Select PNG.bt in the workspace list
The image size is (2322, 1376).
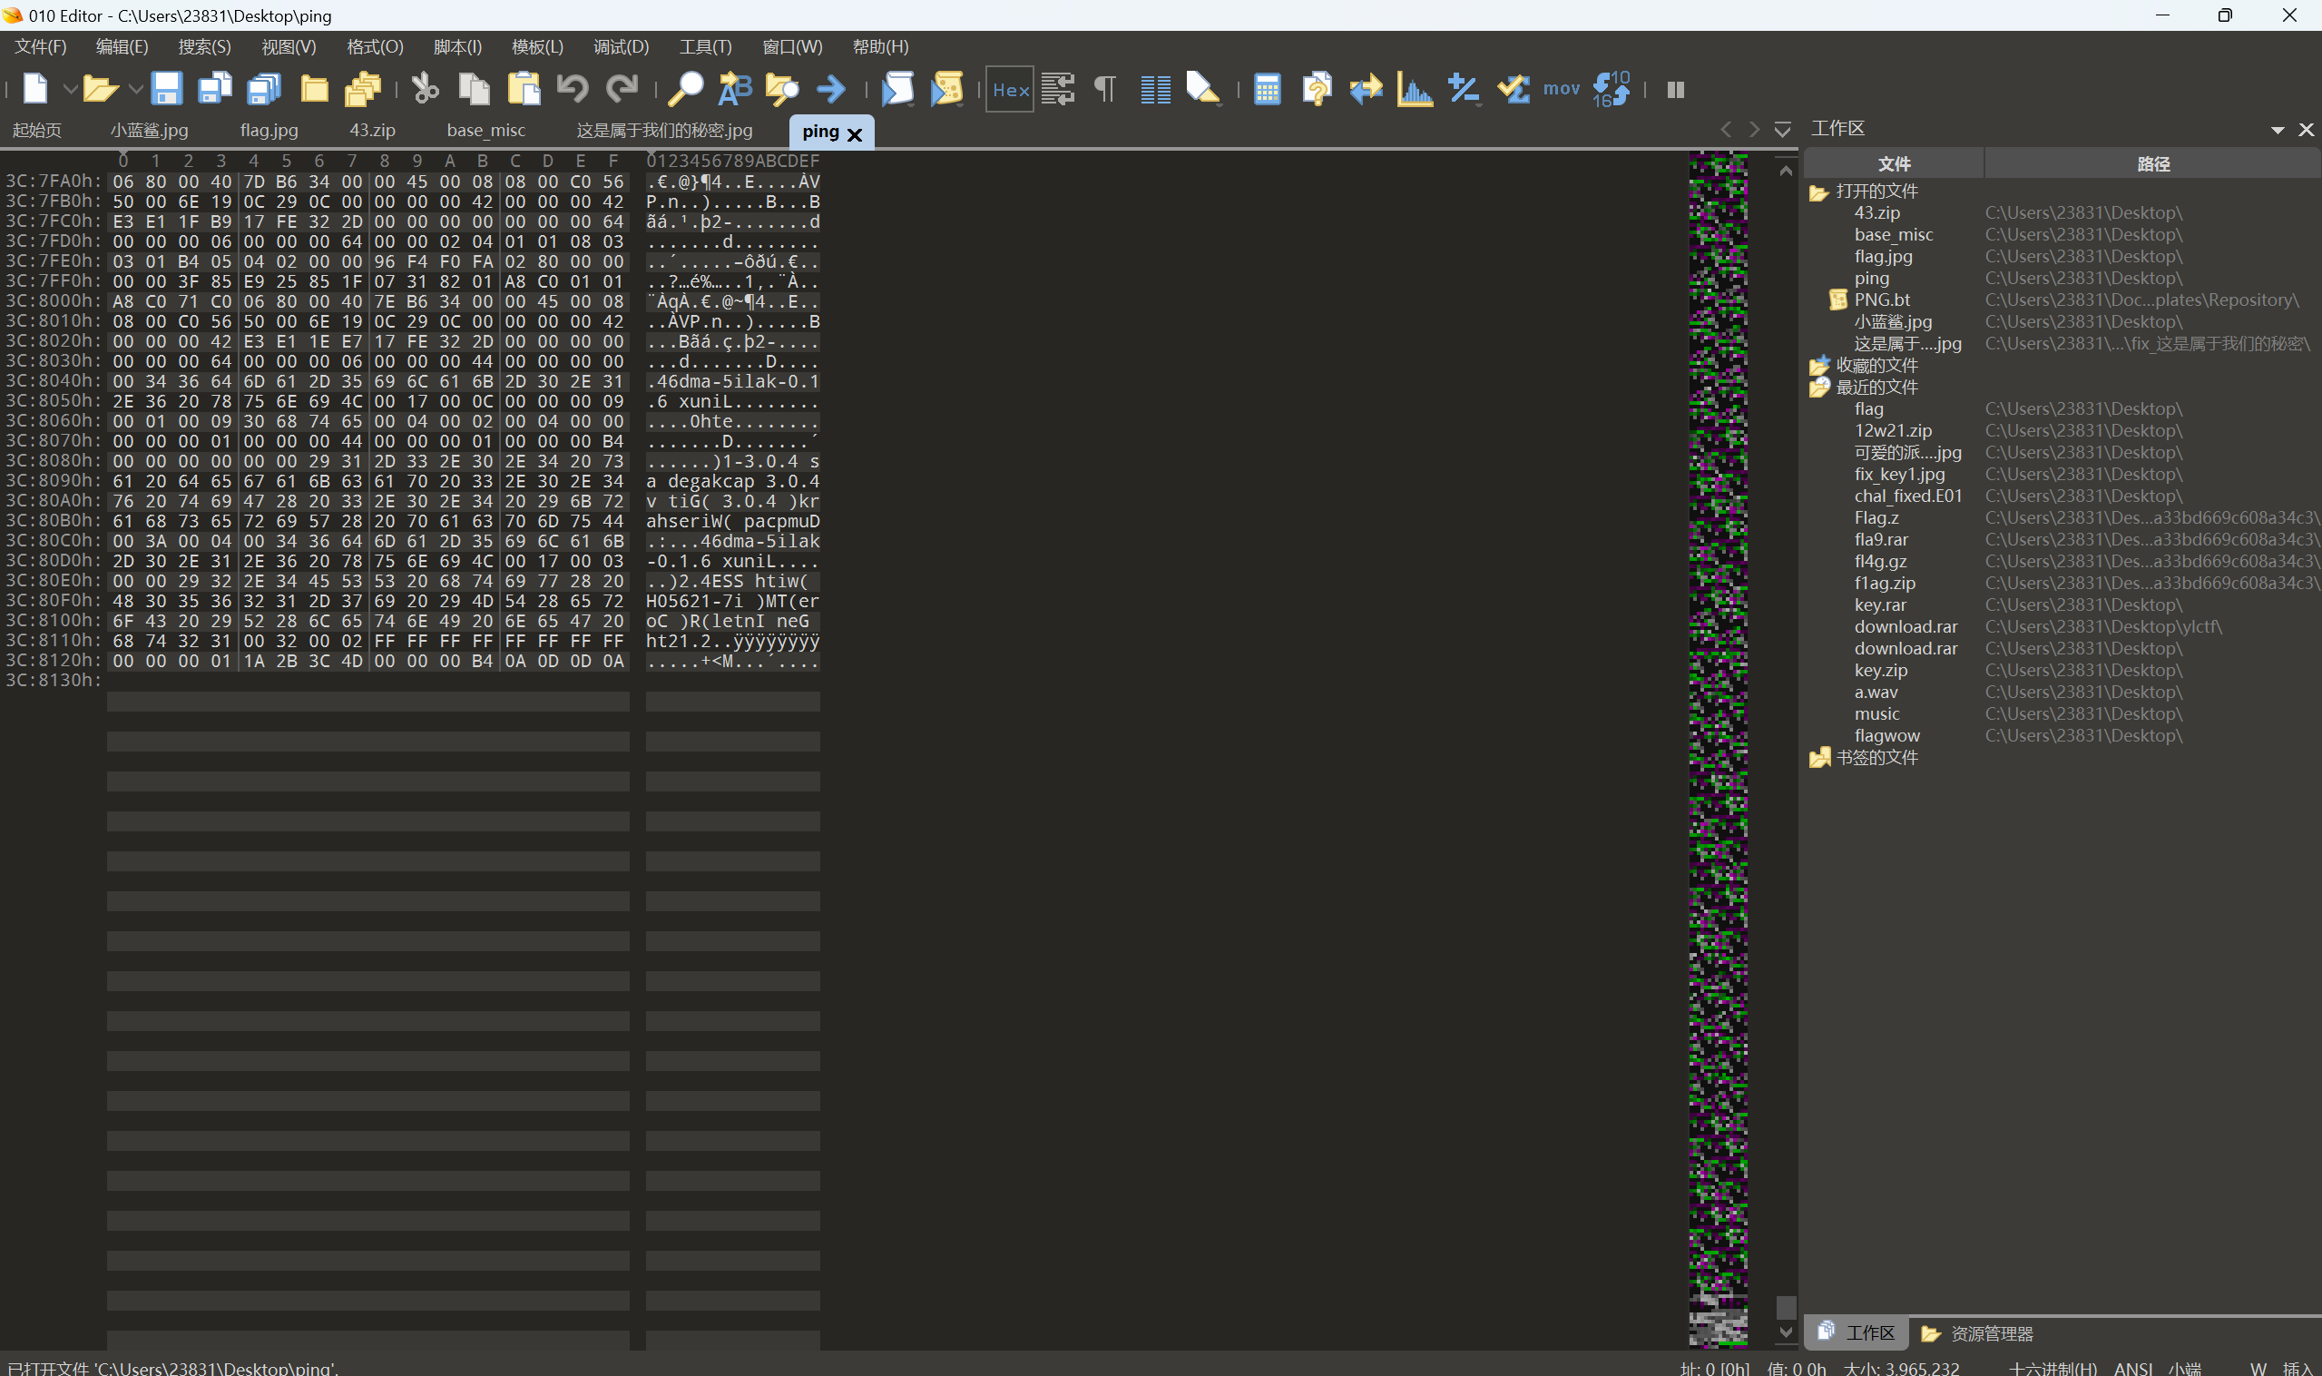[1882, 300]
